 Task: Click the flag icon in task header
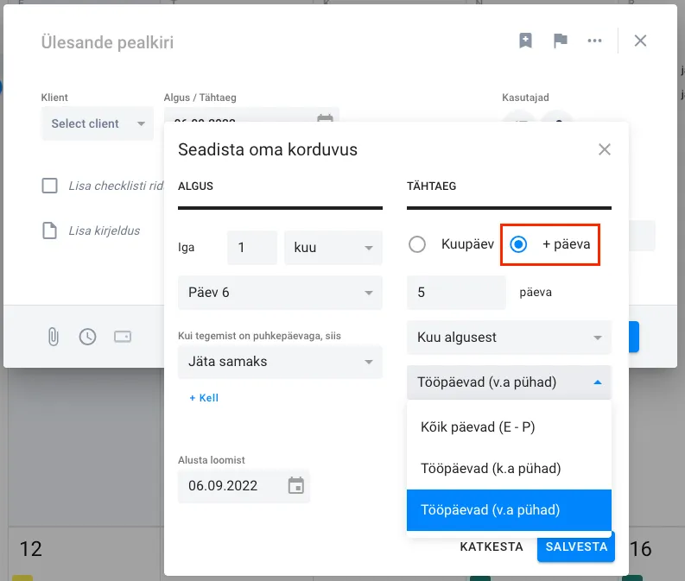click(561, 41)
